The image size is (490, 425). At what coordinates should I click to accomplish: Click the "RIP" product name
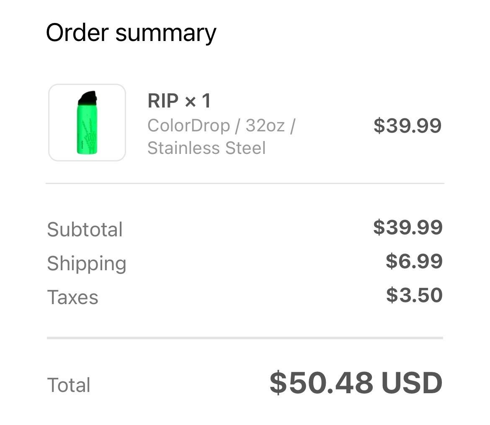pyautogui.click(x=163, y=101)
